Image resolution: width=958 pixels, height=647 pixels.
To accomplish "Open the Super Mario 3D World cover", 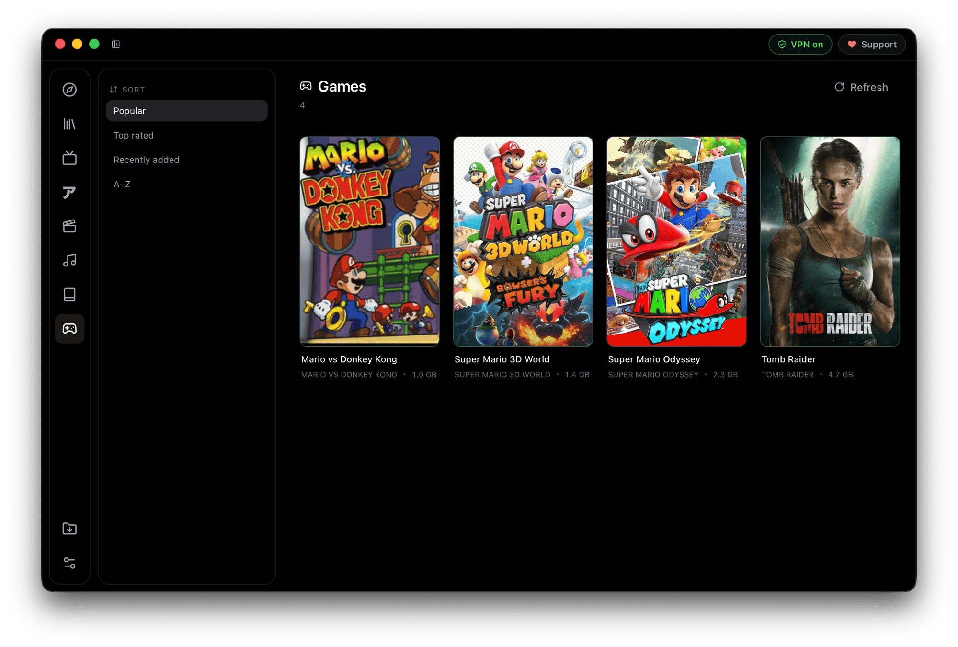I will coord(523,241).
